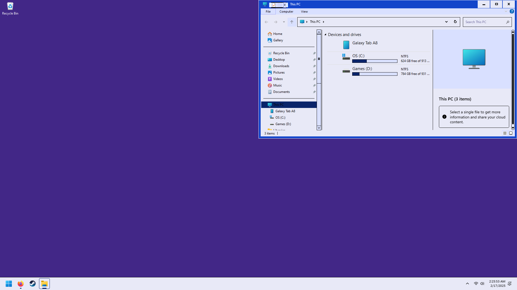Collapse the Devices and drives group
The height and width of the screenshot is (290, 517).
click(x=326, y=35)
